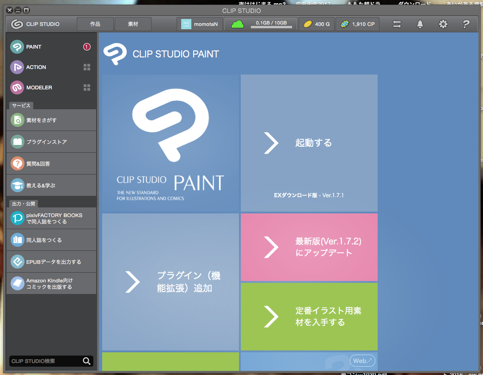Click the GOLD coin balance 400 G

(x=317, y=24)
